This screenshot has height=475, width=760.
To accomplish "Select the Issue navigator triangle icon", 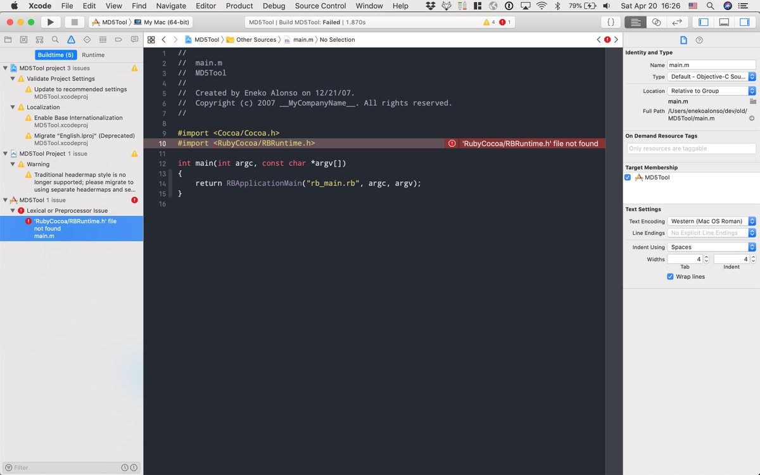I will pyautogui.click(x=71, y=39).
